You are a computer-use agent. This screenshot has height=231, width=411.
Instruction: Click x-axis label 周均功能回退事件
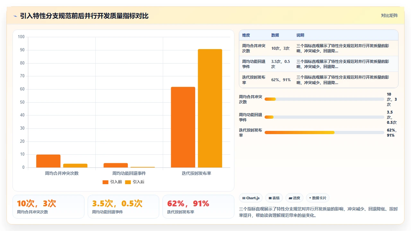coord(129,173)
